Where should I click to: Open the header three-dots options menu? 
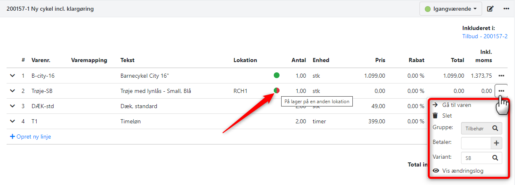(506, 9)
